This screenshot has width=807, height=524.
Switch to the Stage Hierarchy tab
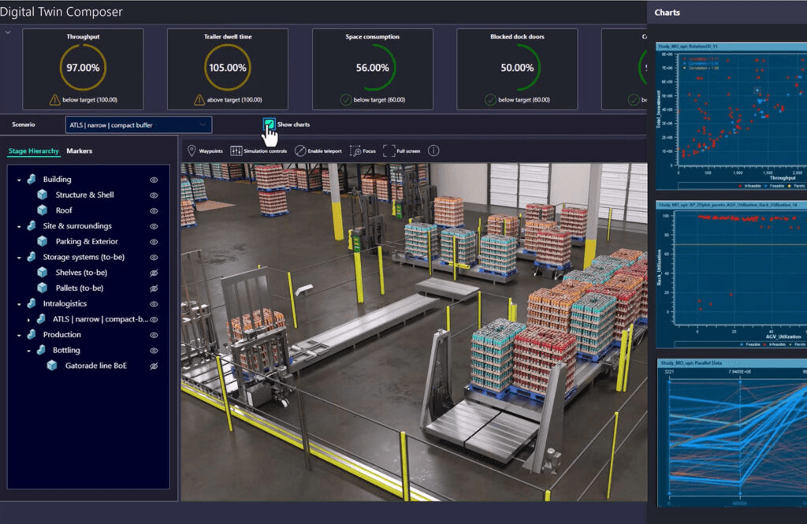pos(33,151)
